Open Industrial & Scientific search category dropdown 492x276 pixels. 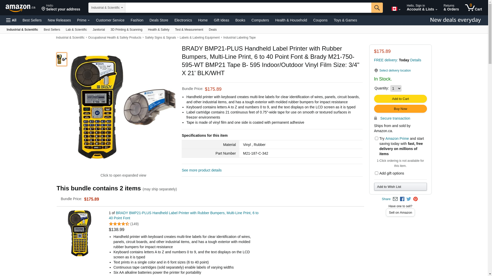(107, 8)
